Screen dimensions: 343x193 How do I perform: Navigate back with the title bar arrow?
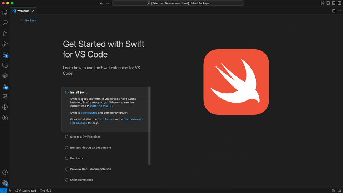click(x=101, y=3)
